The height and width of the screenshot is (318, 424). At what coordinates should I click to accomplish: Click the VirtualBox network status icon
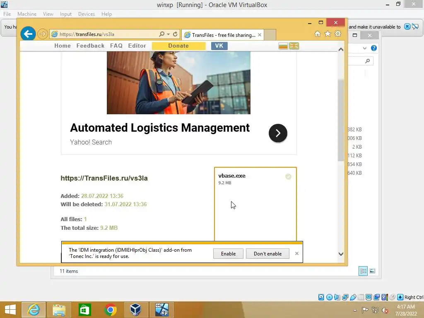pyautogui.click(x=345, y=297)
